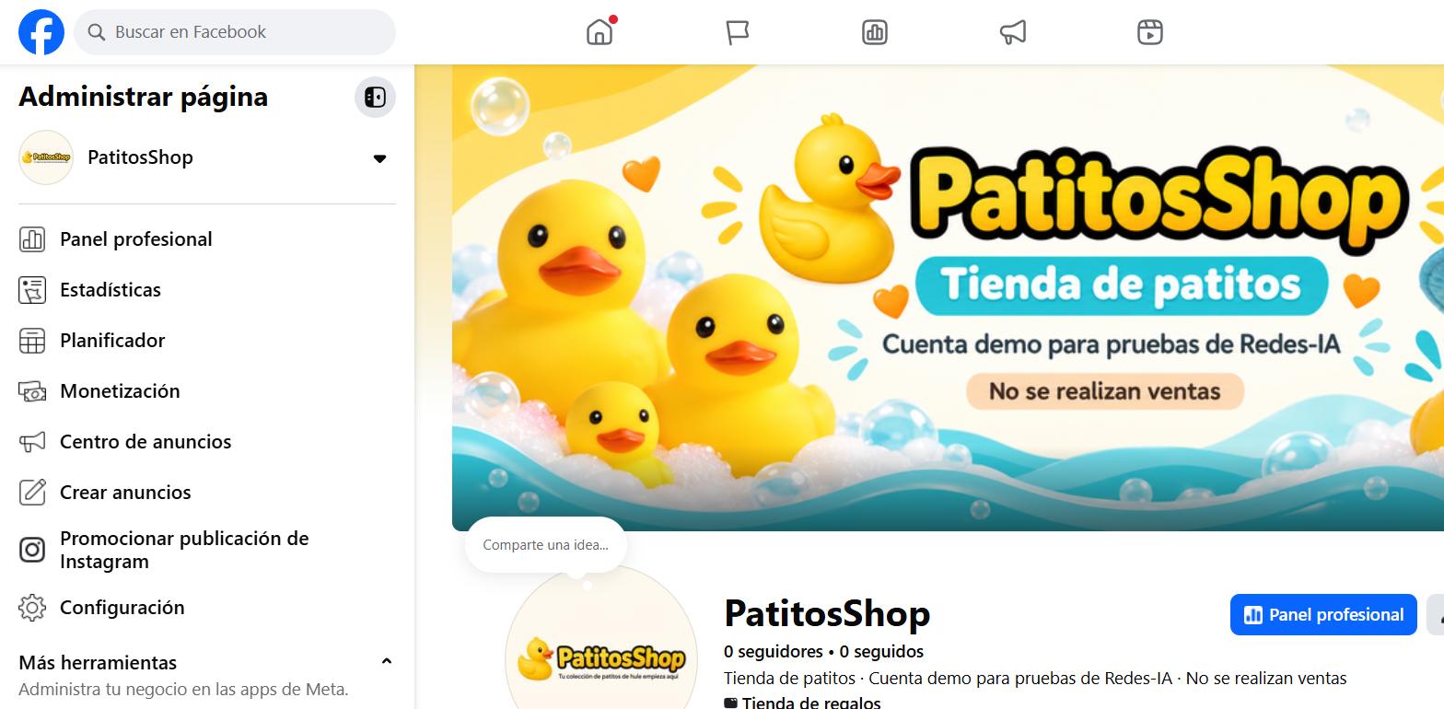Open the Home tab icon

(600, 32)
